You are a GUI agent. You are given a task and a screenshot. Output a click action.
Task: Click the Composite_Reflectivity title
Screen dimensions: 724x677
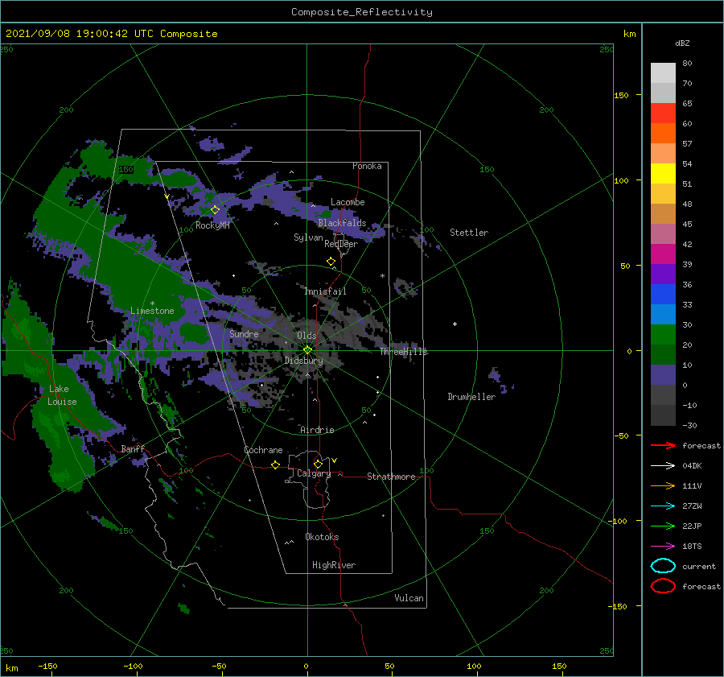click(362, 12)
